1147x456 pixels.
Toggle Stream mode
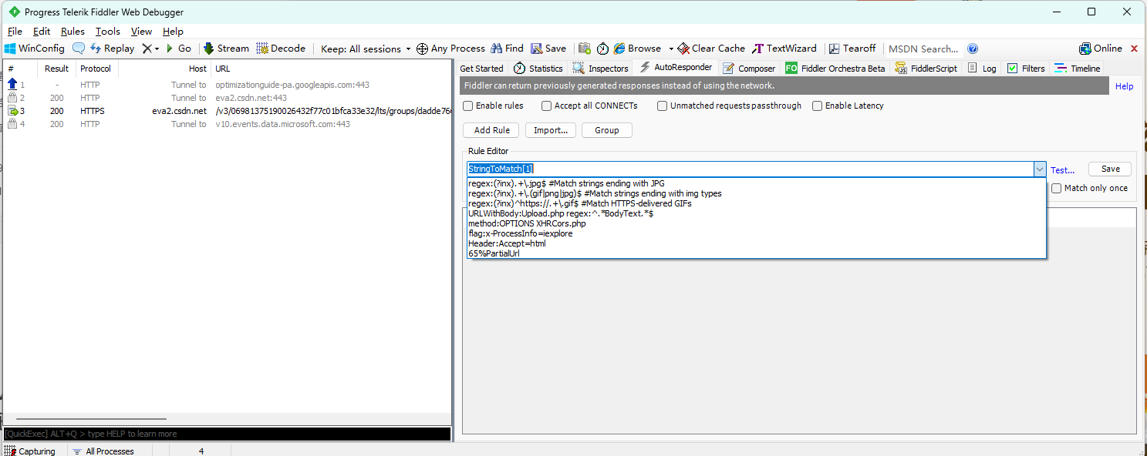click(226, 49)
